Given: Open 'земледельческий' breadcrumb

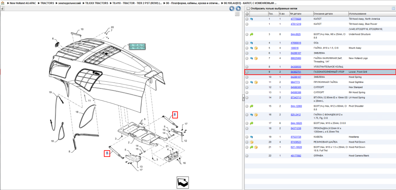Looking at the screenshot, I should (69, 3).
